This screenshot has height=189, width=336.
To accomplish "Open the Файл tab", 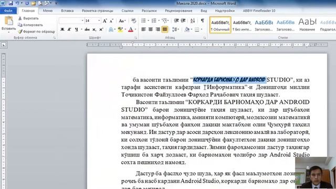I will coord(8,10).
